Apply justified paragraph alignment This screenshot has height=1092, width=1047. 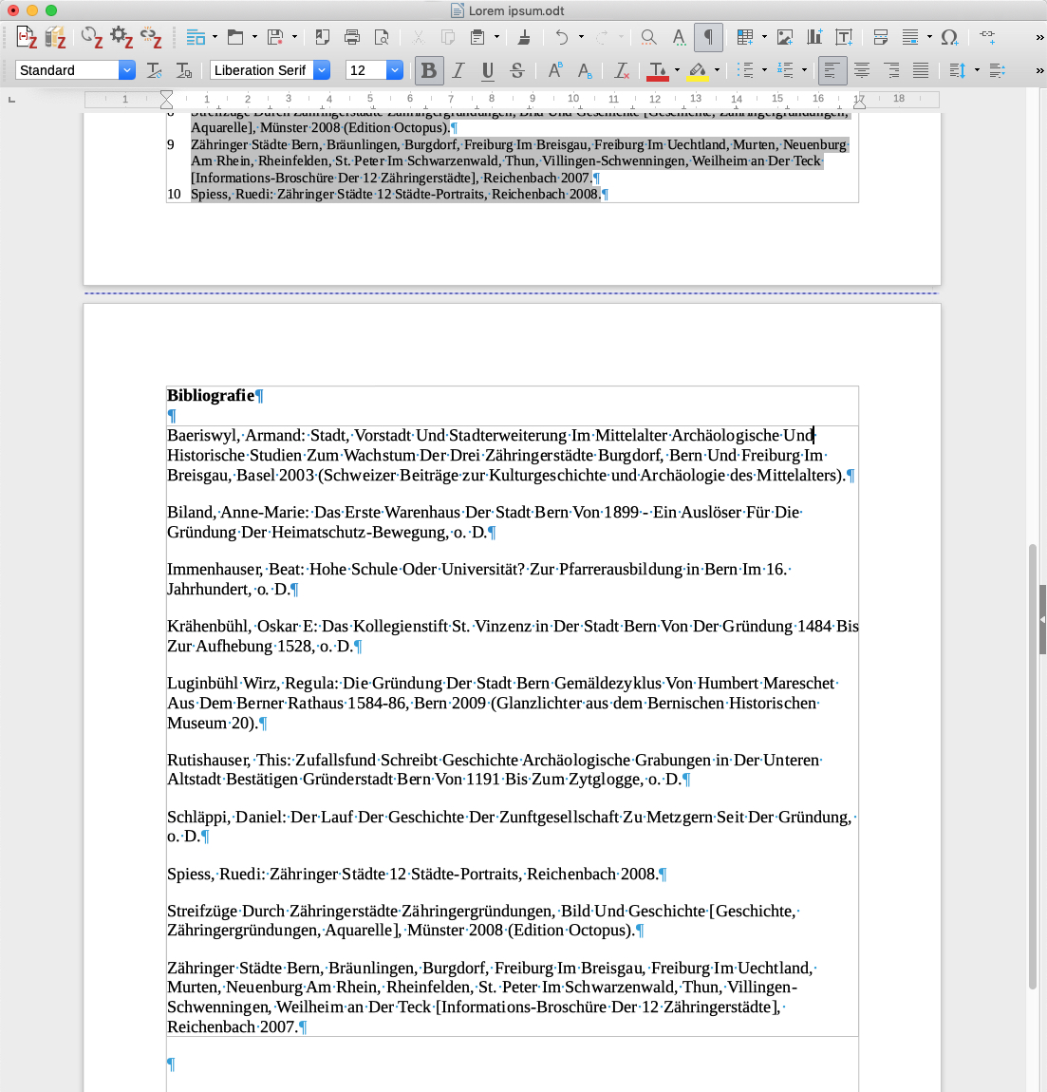921,70
